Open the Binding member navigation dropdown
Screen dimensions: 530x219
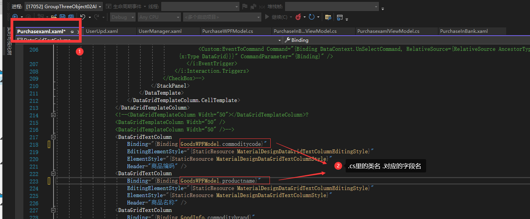[x=406, y=40]
